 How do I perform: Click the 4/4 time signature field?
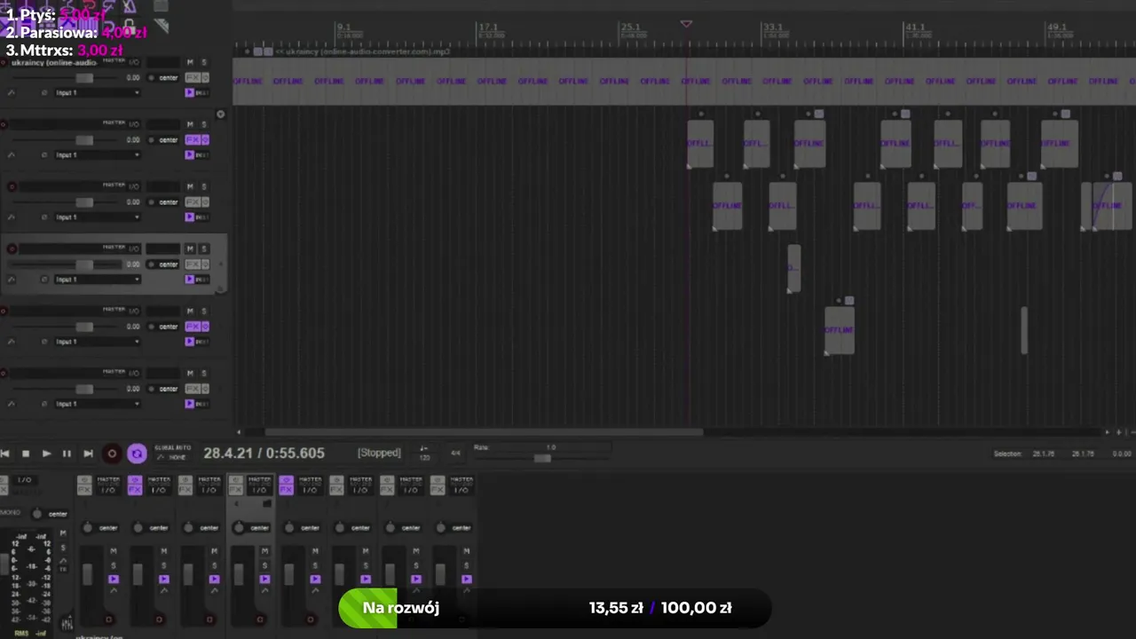pyautogui.click(x=455, y=453)
